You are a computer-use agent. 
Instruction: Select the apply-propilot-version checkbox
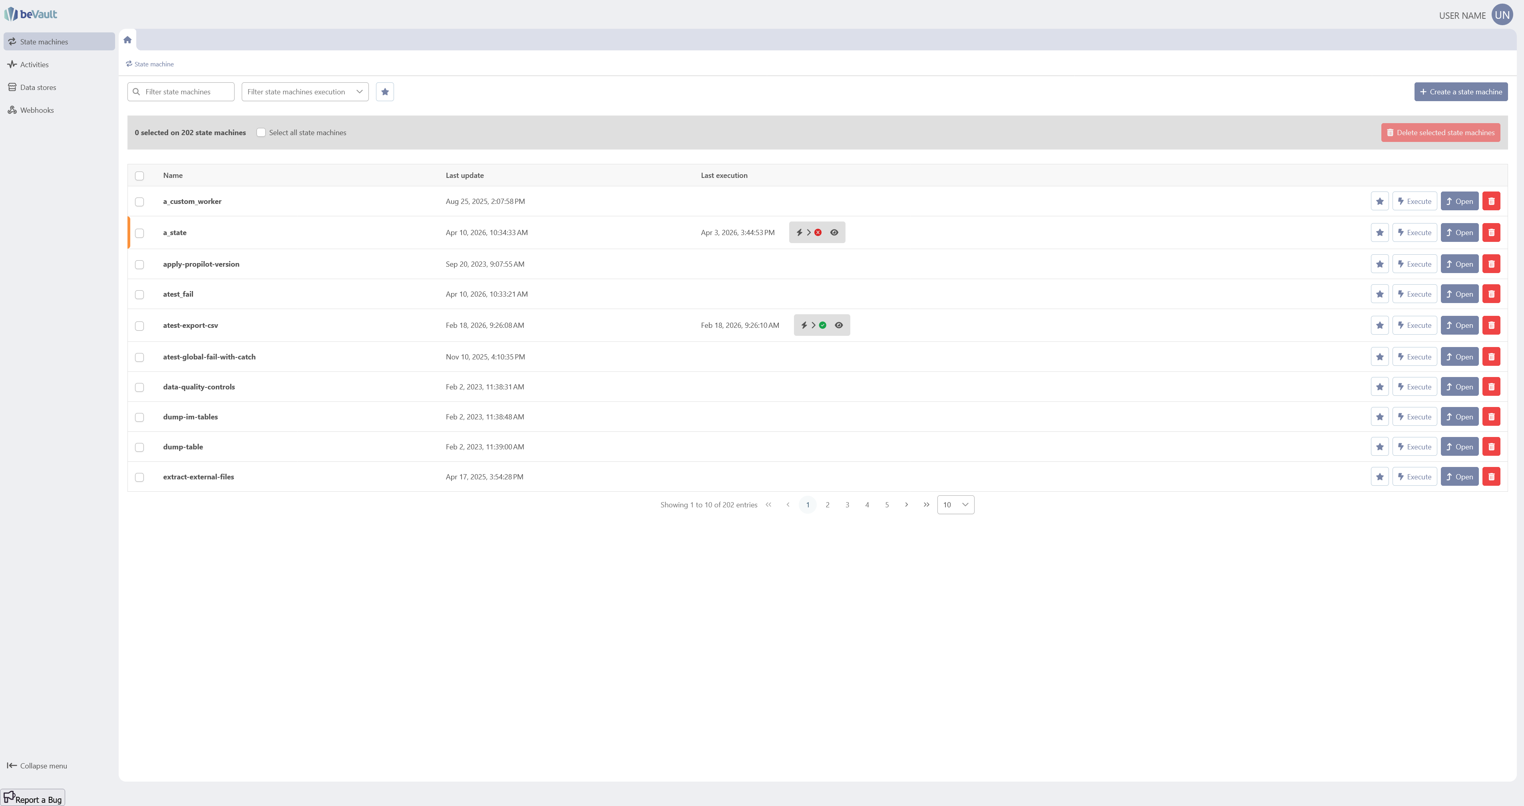[x=139, y=265]
